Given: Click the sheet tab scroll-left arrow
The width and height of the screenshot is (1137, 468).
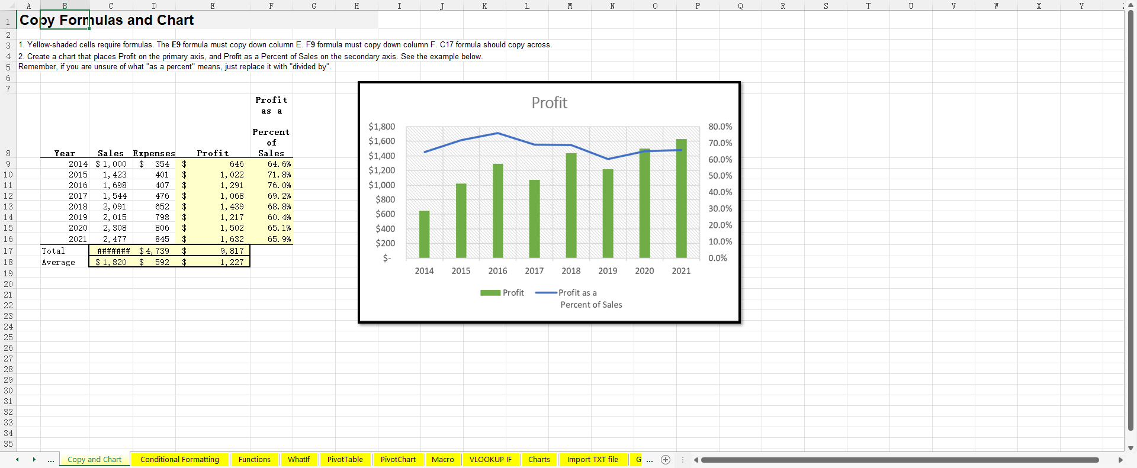Looking at the screenshot, I should (17, 459).
